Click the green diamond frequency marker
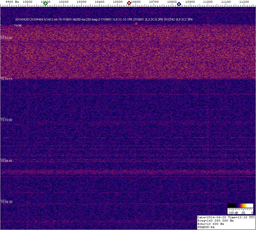The height and width of the screenshot is (230, 256). (45, 4)
